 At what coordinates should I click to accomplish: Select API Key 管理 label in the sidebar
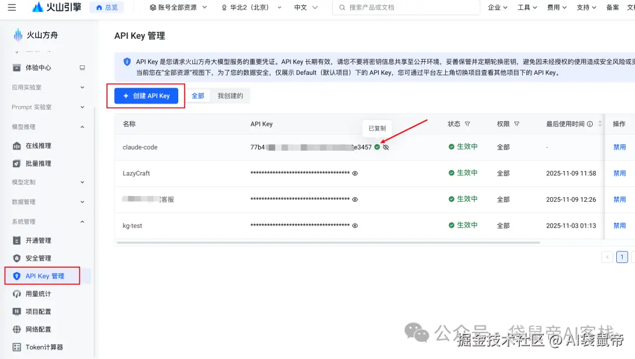(45, 276)
